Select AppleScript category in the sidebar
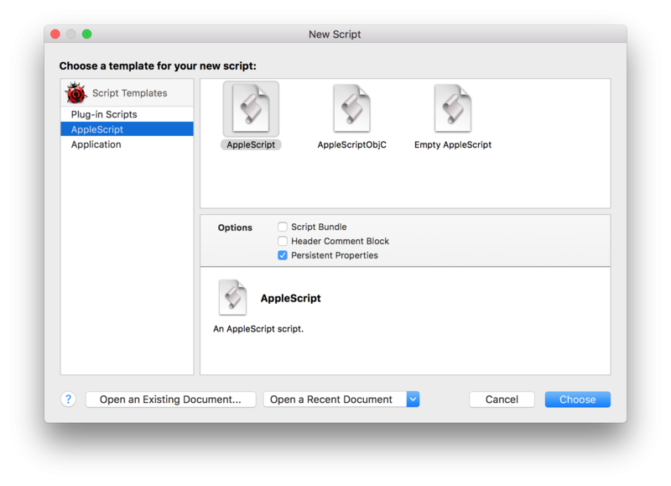 point(127,129)
